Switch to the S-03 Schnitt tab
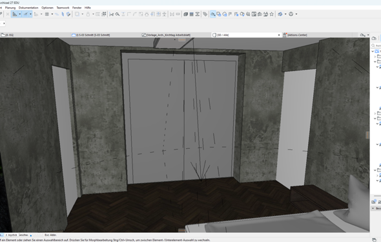Viewport: 381px width, 242px height. point(93,35)
